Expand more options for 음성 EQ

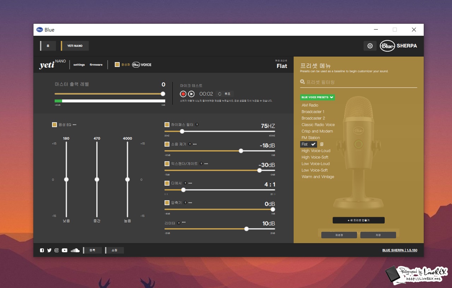[75, 125]
